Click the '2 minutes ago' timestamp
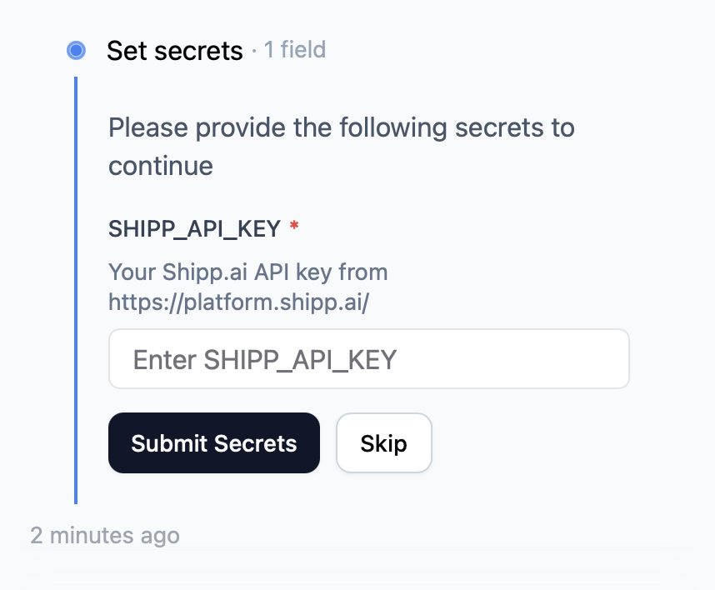Viewport: 715px width, 590px height. (105, 536)
